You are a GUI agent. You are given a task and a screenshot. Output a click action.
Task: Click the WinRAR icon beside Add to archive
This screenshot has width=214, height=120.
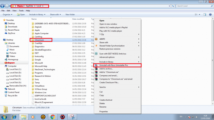pos(96,69)
